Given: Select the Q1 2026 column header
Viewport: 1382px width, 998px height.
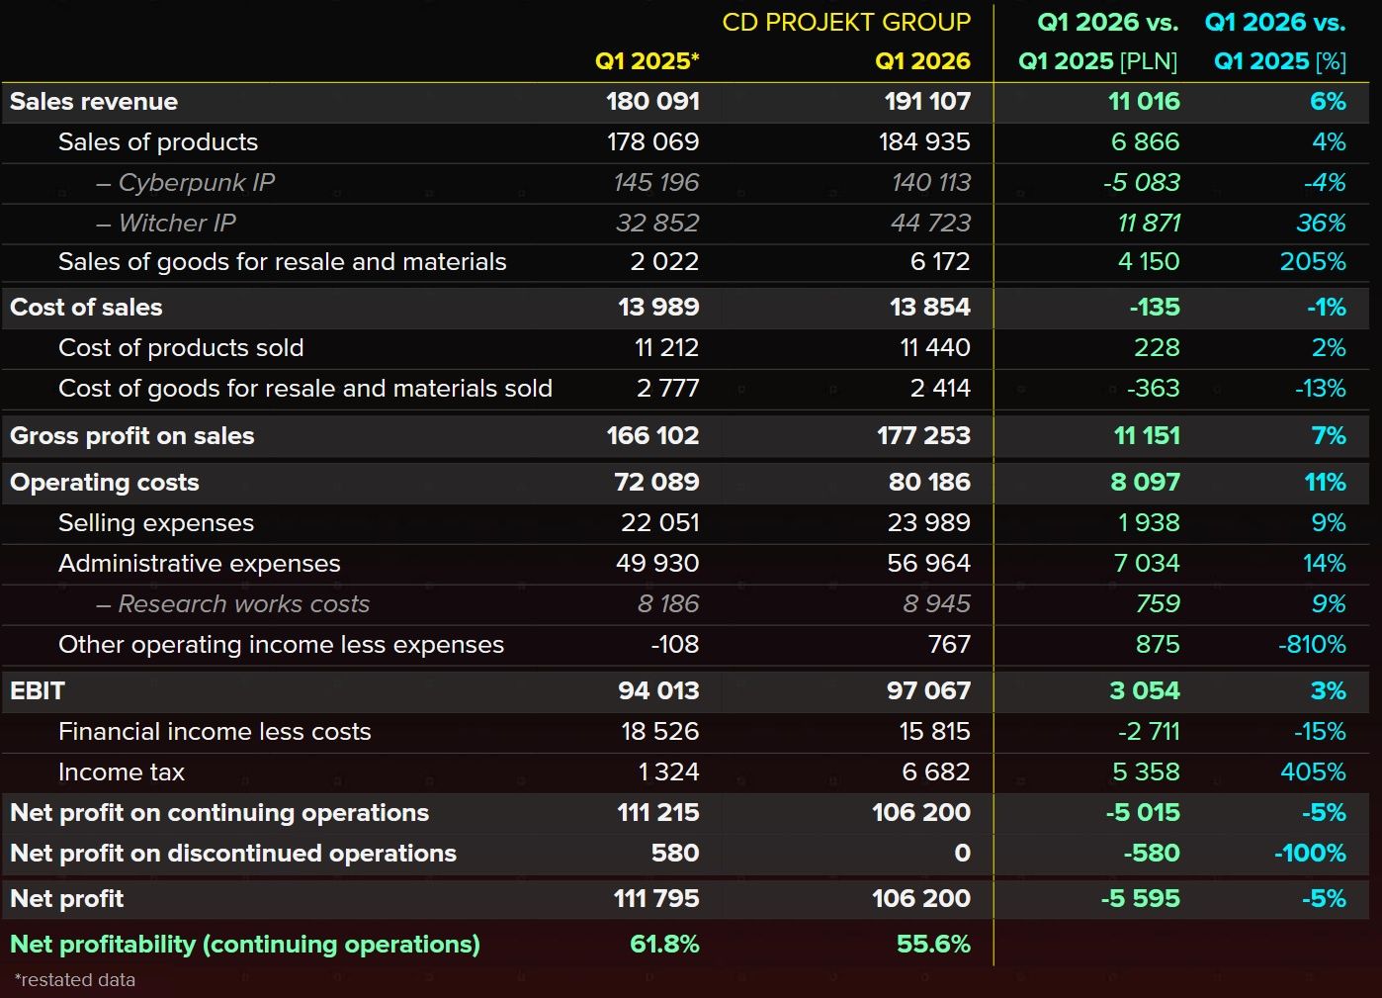Looking at the screenshot, I should coord(922,61).
